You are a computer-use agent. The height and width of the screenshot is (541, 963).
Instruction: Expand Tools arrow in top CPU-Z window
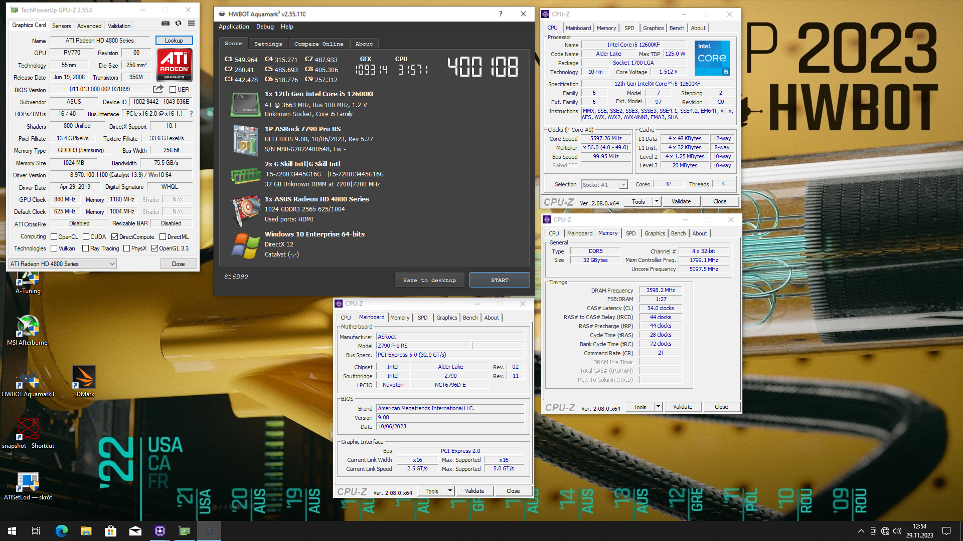pos(657,201)
